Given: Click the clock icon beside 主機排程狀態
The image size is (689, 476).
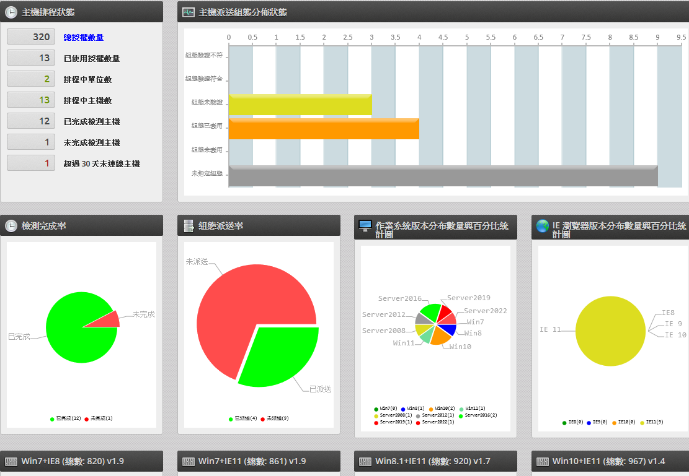Looking at the screenshot, I should [11, 12].
